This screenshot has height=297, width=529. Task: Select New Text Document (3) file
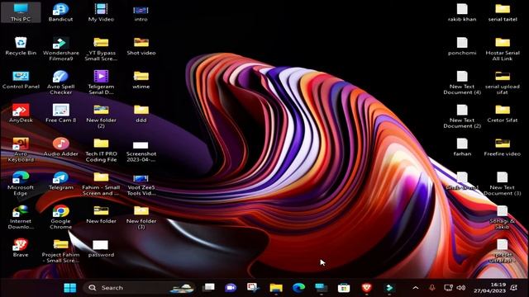[503, 183]
